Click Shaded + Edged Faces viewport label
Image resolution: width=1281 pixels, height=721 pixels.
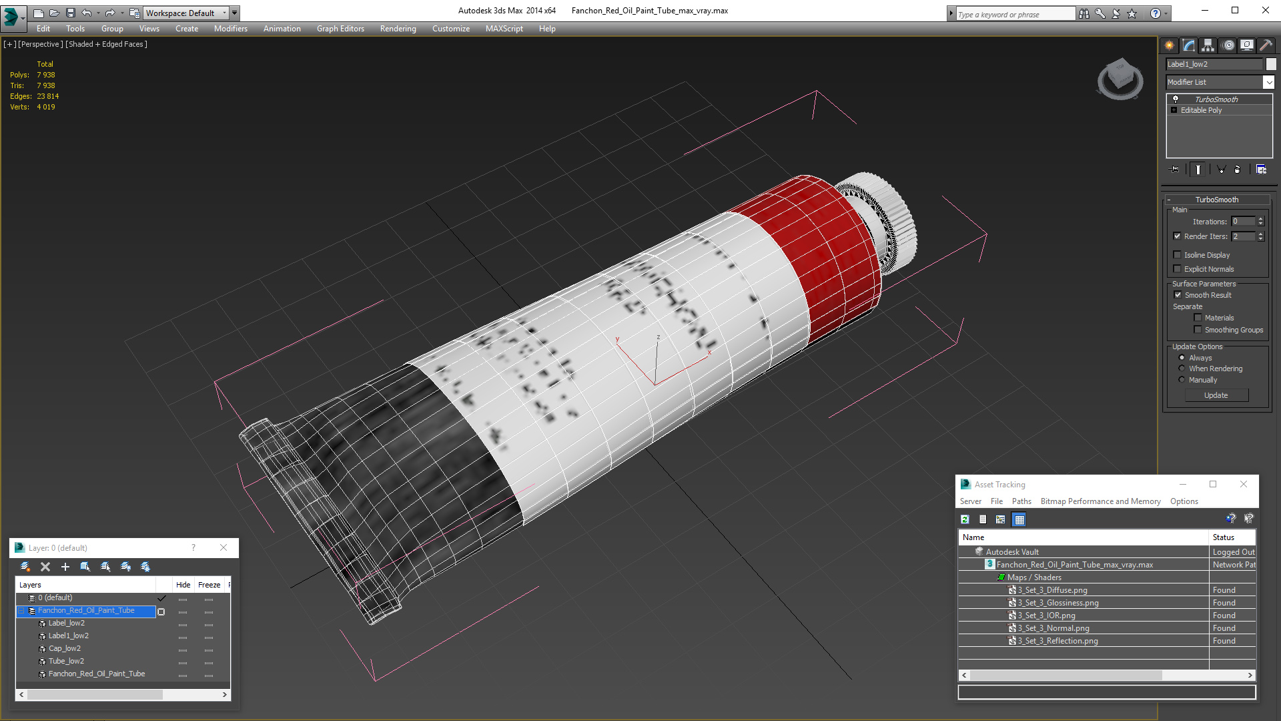tap(106, 44)
